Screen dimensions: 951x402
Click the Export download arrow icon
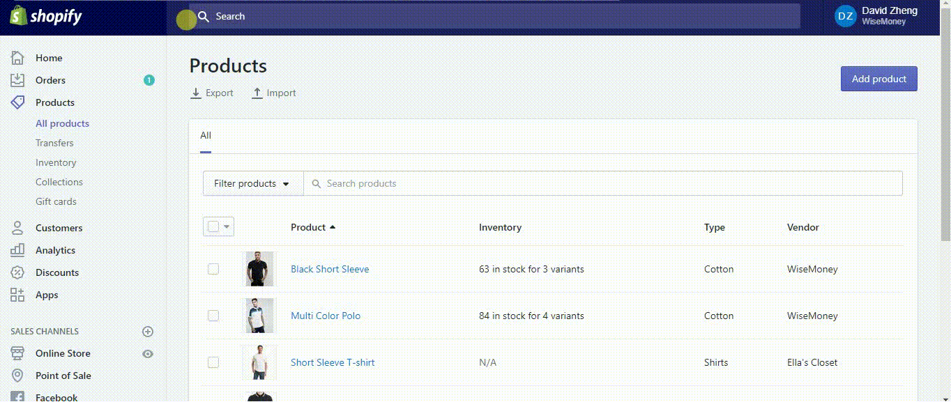click(196, 93)
